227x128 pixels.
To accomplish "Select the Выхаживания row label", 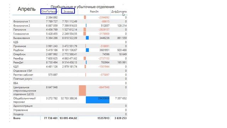I will tap(21, 38).
